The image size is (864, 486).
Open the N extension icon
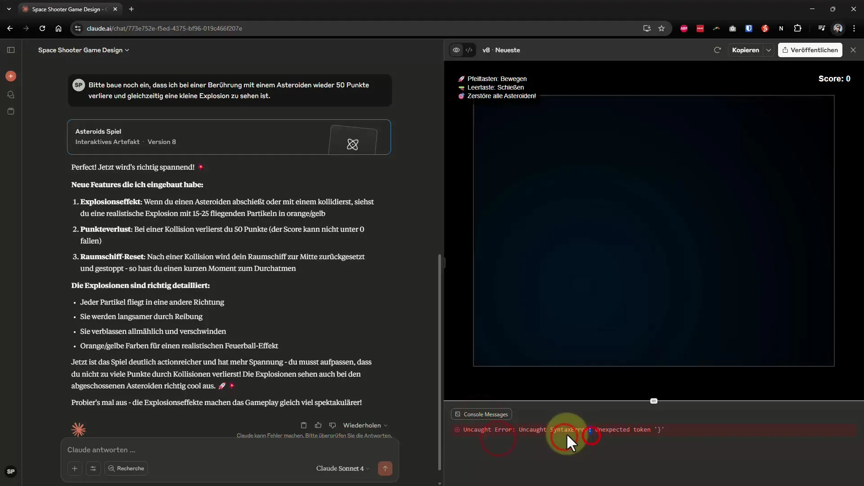[x=781, y=28]
